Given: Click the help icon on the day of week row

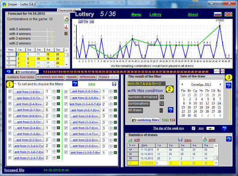Looking at the screenshot, I should click(224, 128).
